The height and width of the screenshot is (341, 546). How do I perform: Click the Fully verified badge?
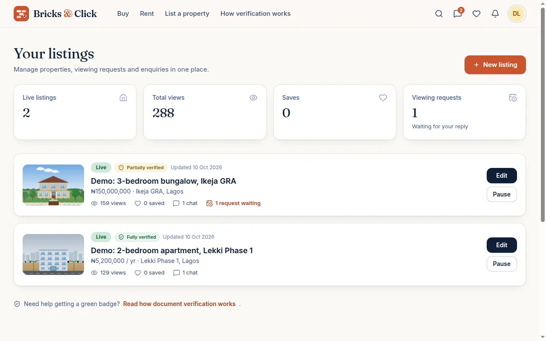137,237
